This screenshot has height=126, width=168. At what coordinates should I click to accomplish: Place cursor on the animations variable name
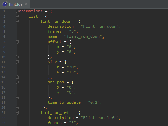coord(31,11)
